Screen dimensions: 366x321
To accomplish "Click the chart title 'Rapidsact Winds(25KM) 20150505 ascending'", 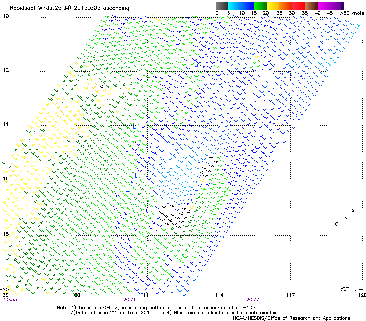I will tap(69, 8).
